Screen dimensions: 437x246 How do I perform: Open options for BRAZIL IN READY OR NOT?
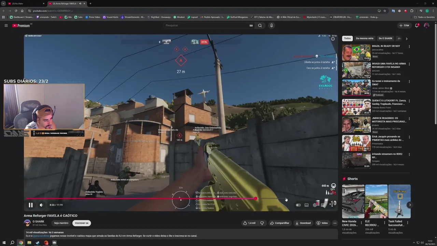click(409, 46)
